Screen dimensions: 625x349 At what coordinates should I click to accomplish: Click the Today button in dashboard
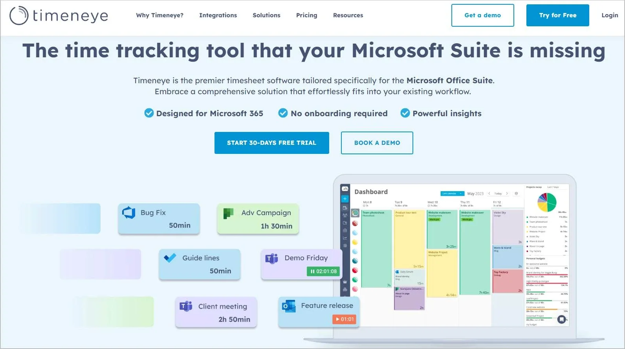498,194
